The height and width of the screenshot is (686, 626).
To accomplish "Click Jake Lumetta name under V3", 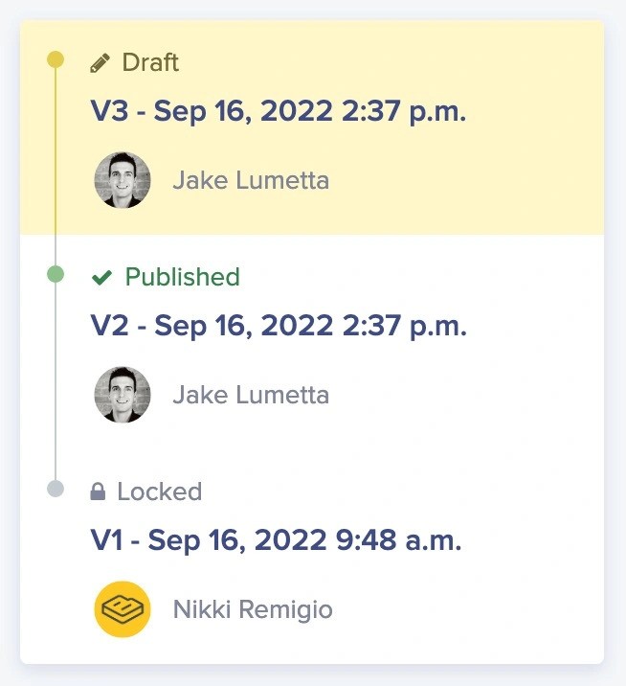I will pyautogui.click(x=251, y=180).
